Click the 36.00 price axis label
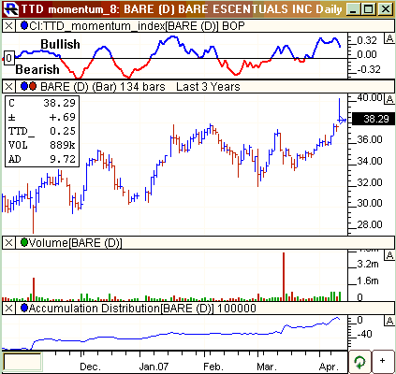 point(370,139)
